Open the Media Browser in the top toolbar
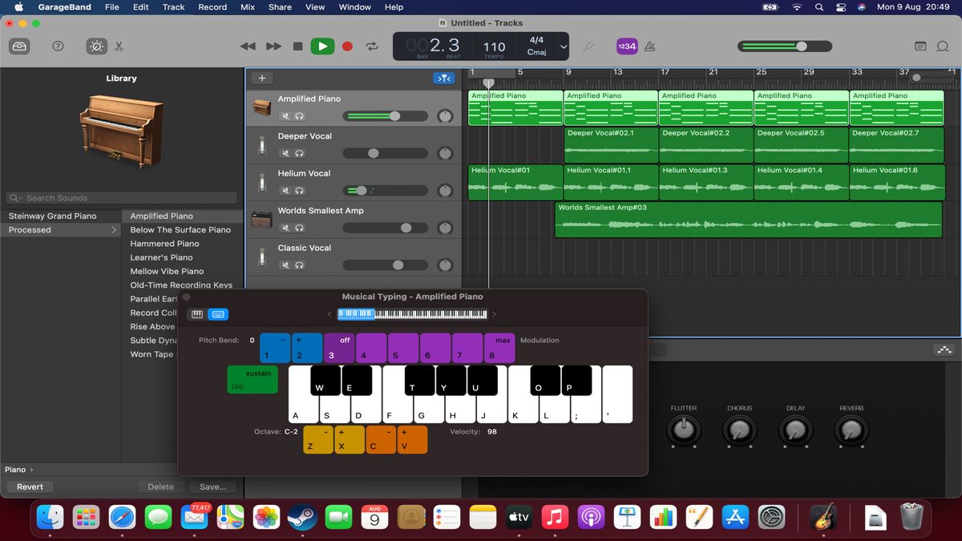This screenshot has width=962, height=541. pos(19,46)
